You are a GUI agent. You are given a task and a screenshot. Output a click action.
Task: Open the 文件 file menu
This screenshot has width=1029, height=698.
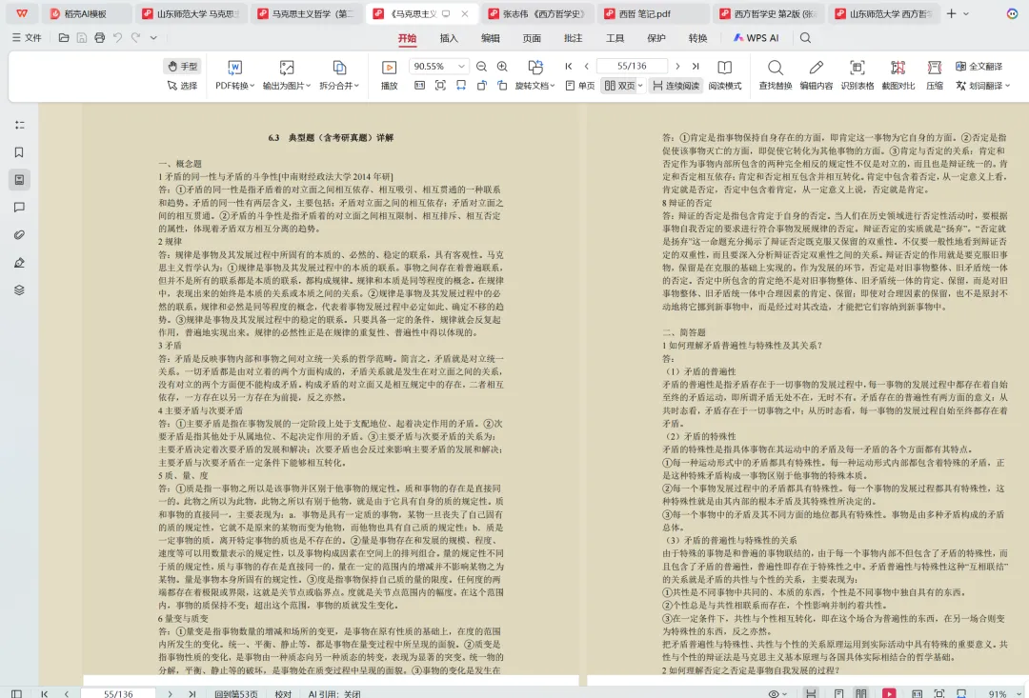point(27,38)
